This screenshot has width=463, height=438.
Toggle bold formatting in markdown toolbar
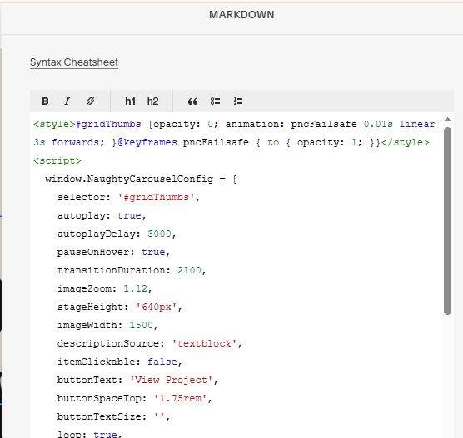(45, 101)
